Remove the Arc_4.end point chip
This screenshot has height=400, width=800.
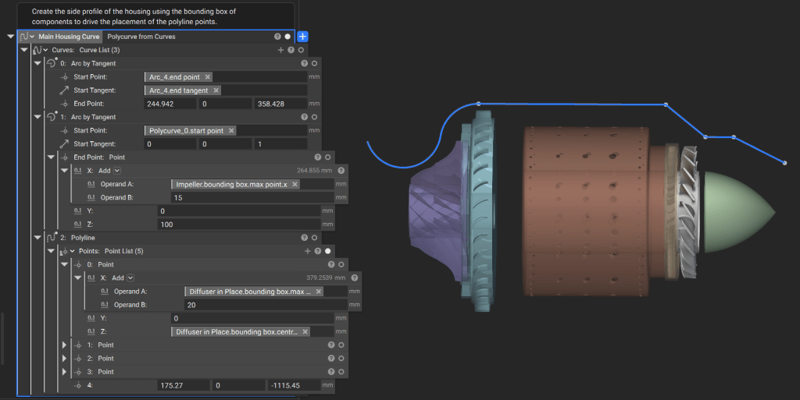pos(208,77)
